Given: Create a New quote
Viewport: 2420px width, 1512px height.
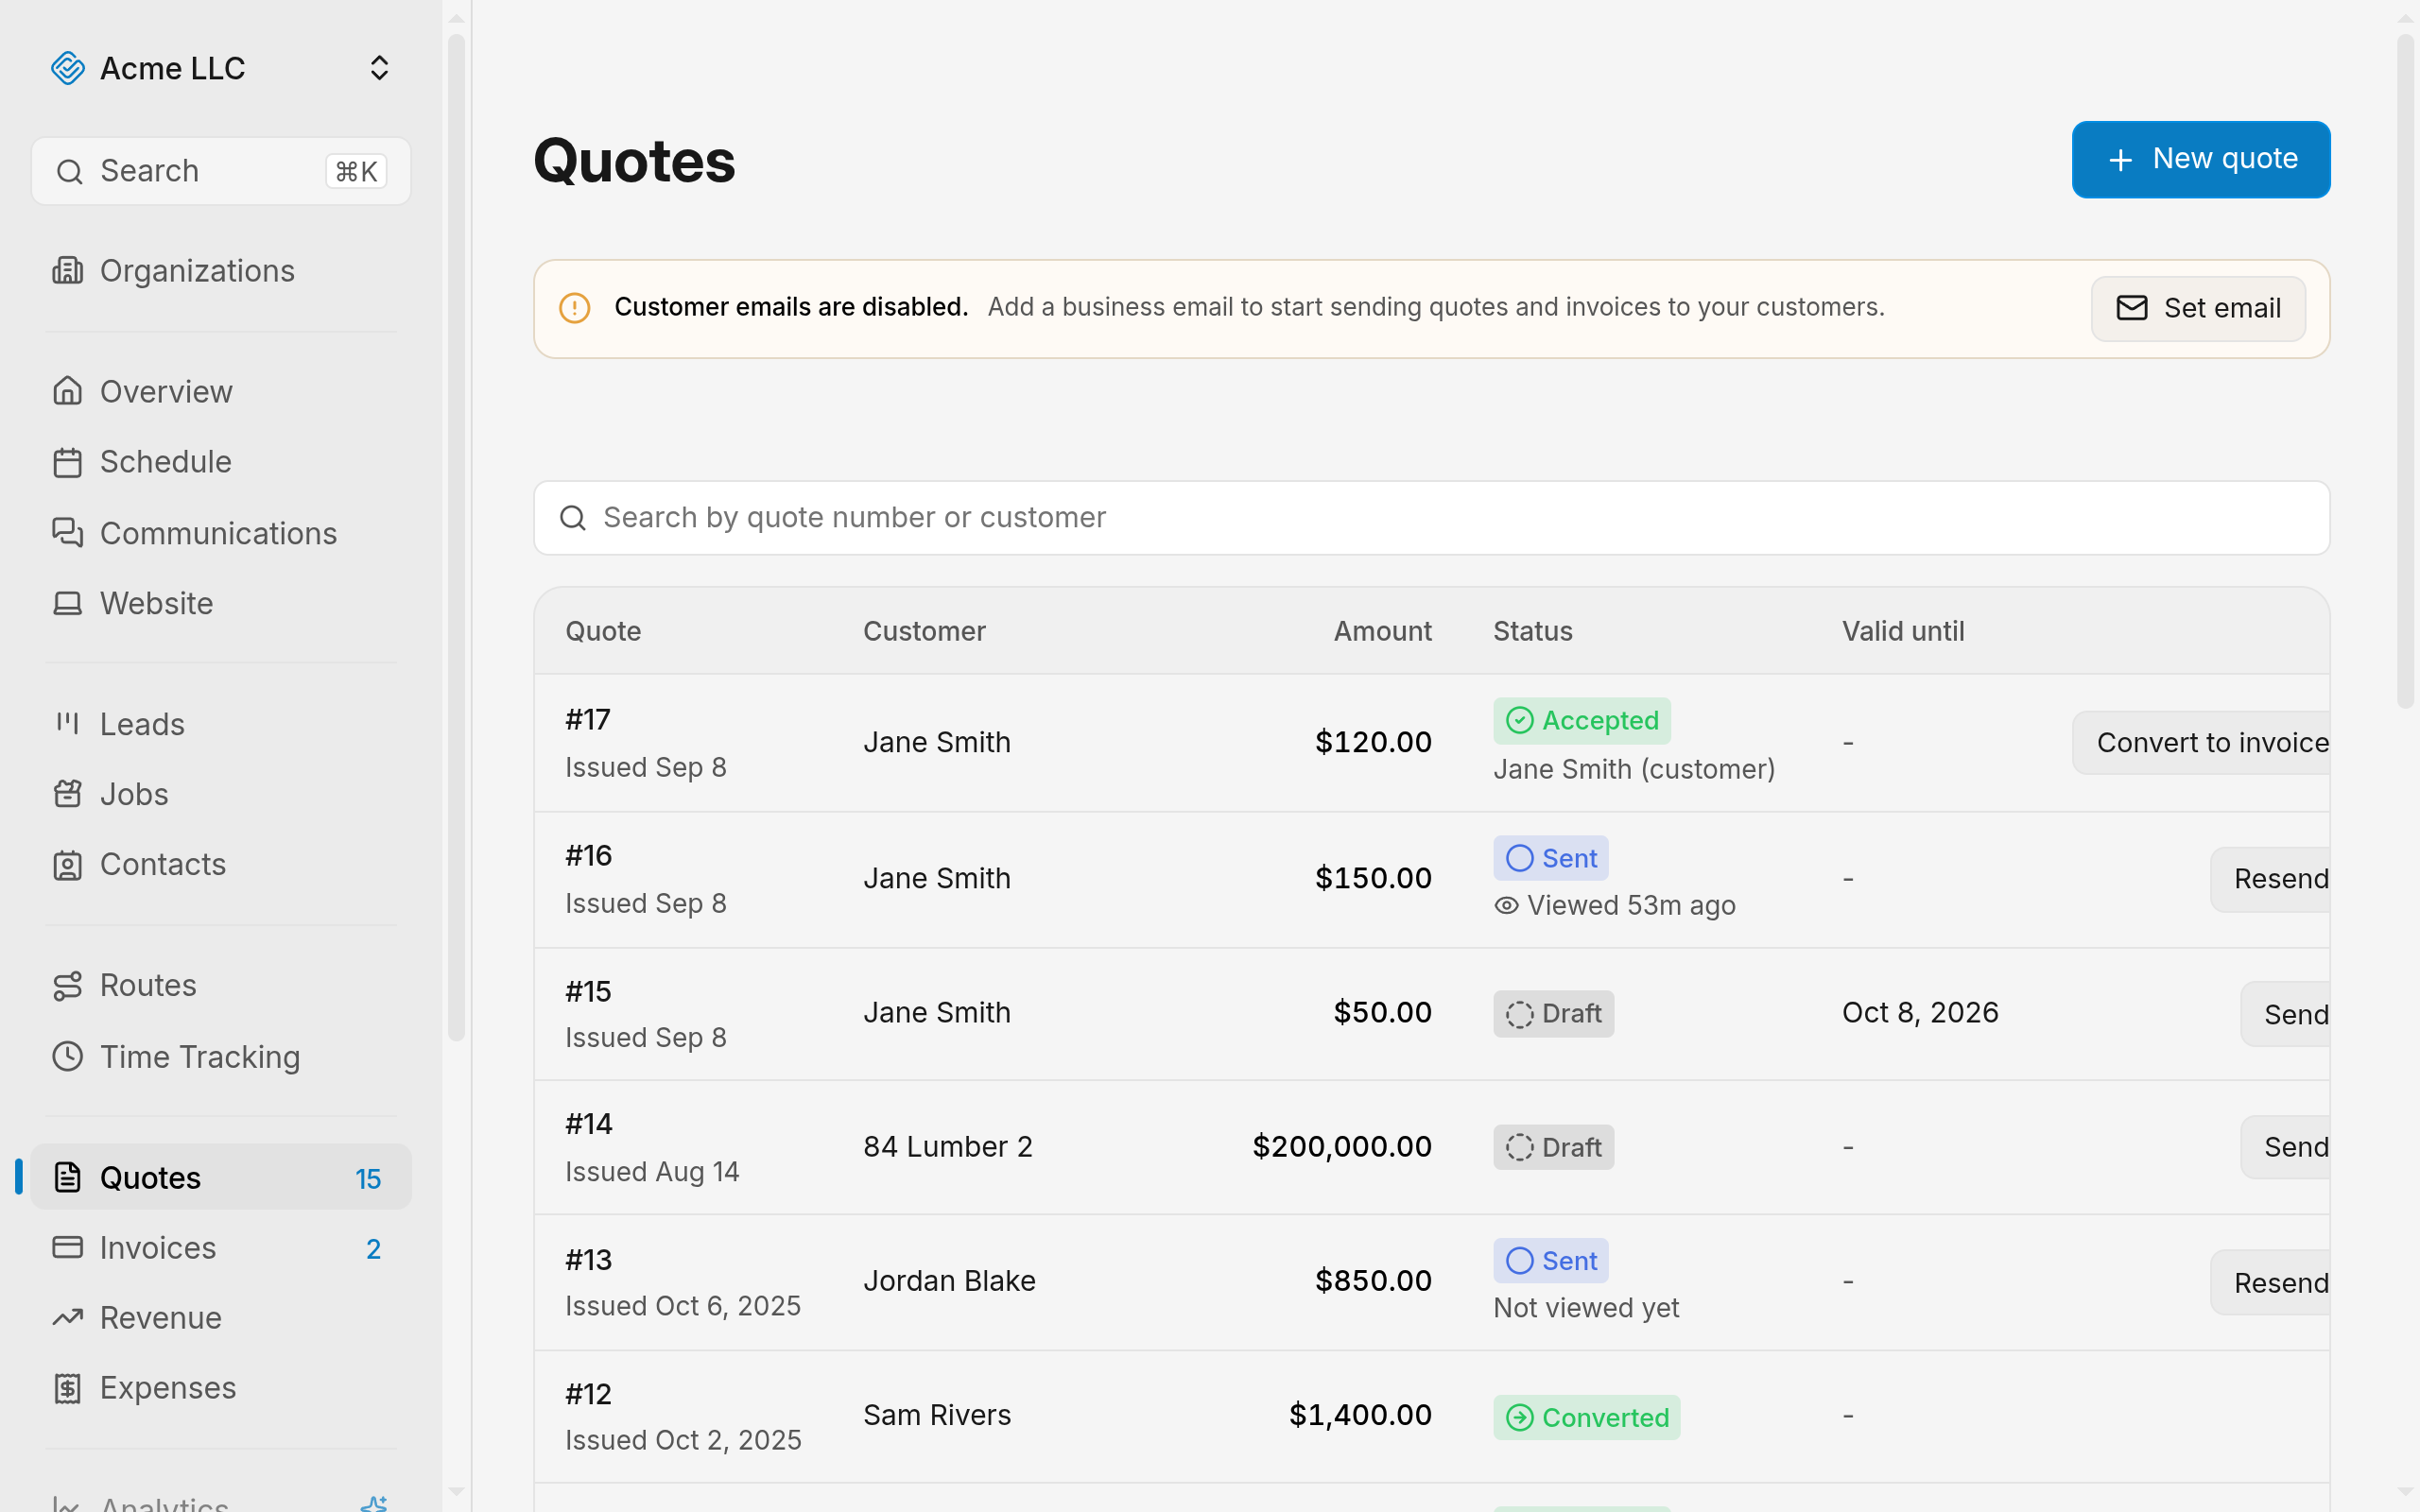Looking at the screenshot, I should click(x=2200, y=160).
